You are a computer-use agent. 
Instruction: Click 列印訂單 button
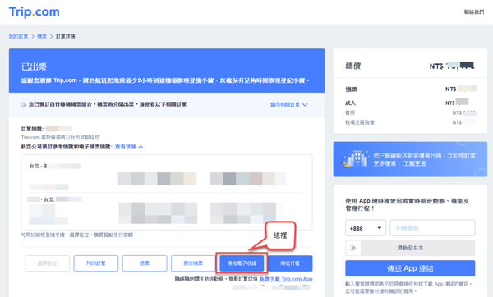click(x=96, y=263)
